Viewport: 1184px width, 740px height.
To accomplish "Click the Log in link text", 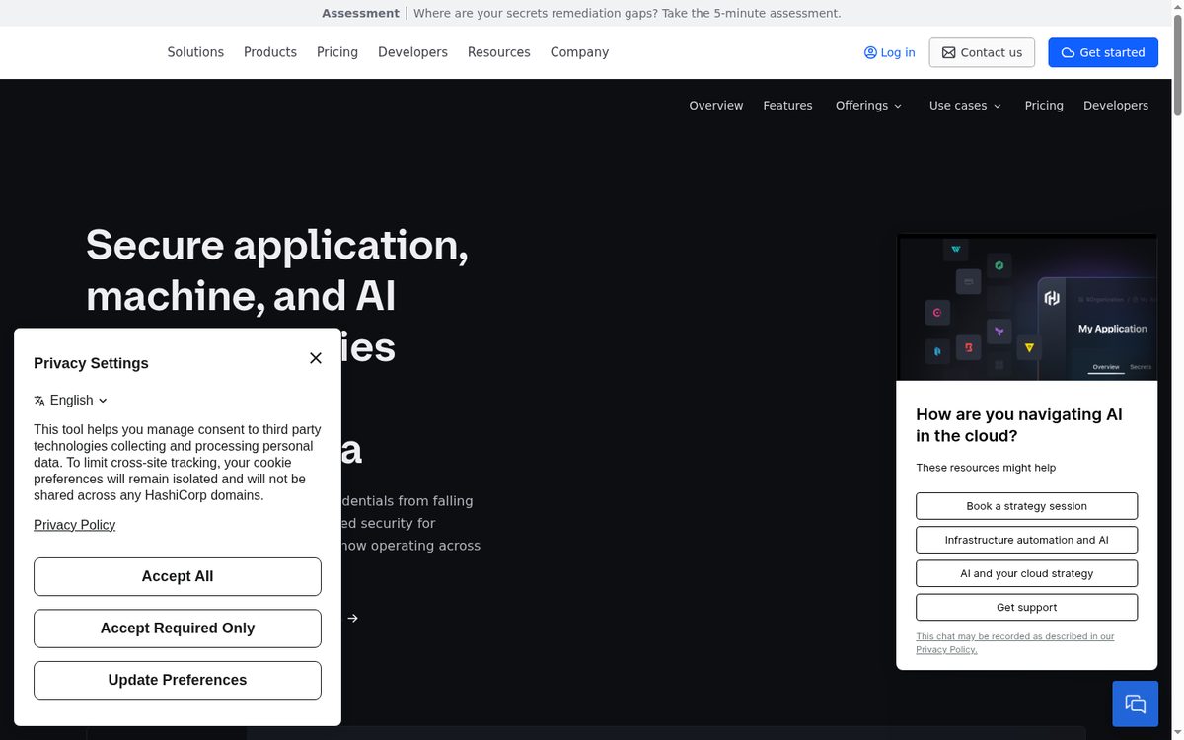I will (x=898, y=53).
